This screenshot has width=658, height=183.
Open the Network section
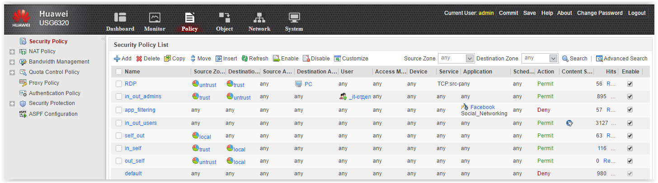tap(259, 22)
